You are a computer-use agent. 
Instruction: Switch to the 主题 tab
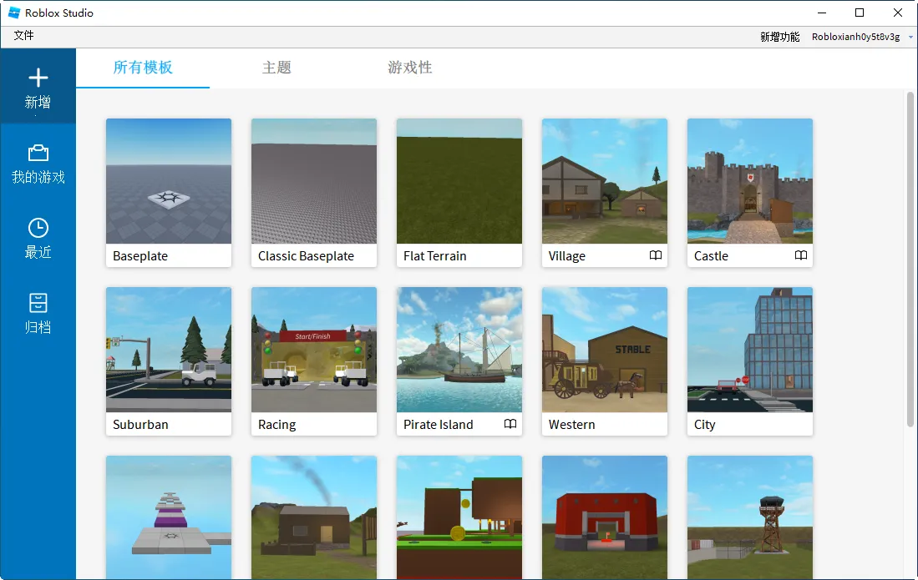(276, 68)
